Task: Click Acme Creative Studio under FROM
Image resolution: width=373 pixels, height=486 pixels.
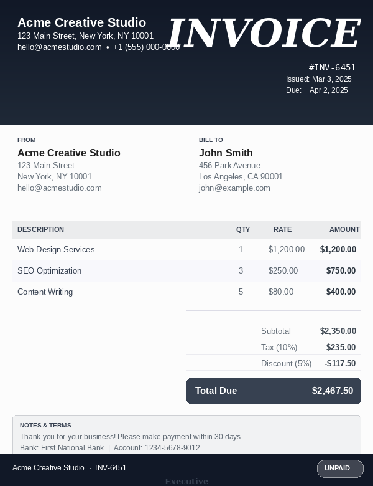Action: 69,153
